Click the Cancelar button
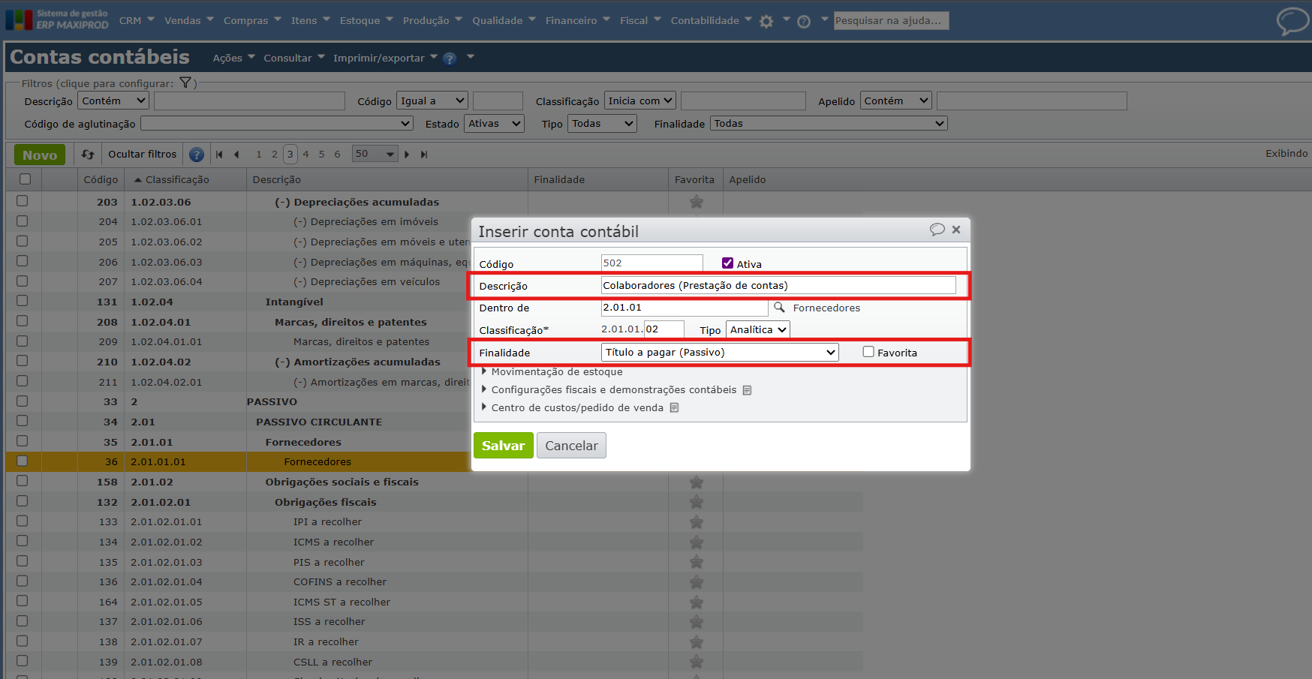The width and height of the screenshot is (1312, 679). point(571,446)
